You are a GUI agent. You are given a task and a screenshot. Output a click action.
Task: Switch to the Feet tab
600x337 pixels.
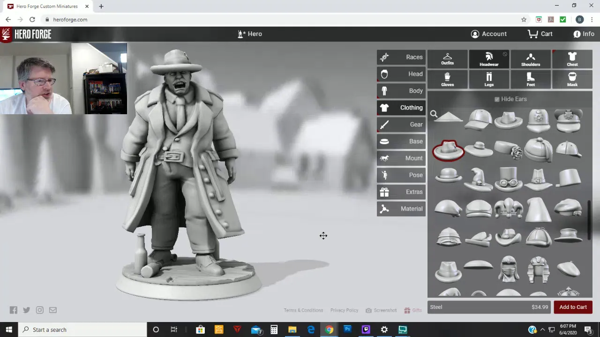(531, 79)
